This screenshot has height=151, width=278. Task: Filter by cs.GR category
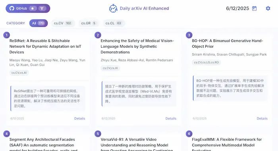[88, 23]
